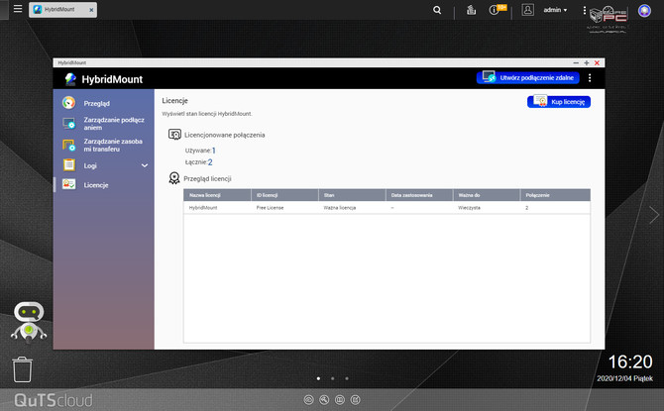Screen dimensions: 664x411
Task: Open the dashboard icon at top right
Action: pyautogui.click(x=644, y=11)
